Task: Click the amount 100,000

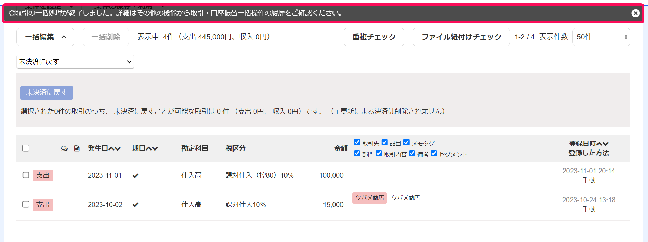Action: tap(331, 175)
